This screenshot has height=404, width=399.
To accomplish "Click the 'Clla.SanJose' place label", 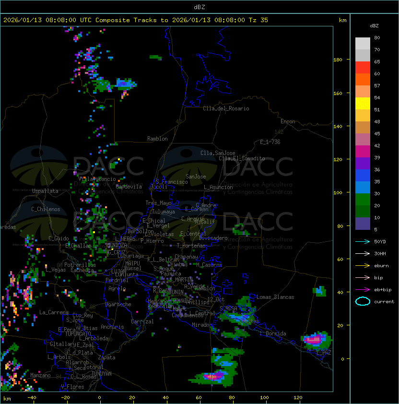I will (x=218, y=153).
